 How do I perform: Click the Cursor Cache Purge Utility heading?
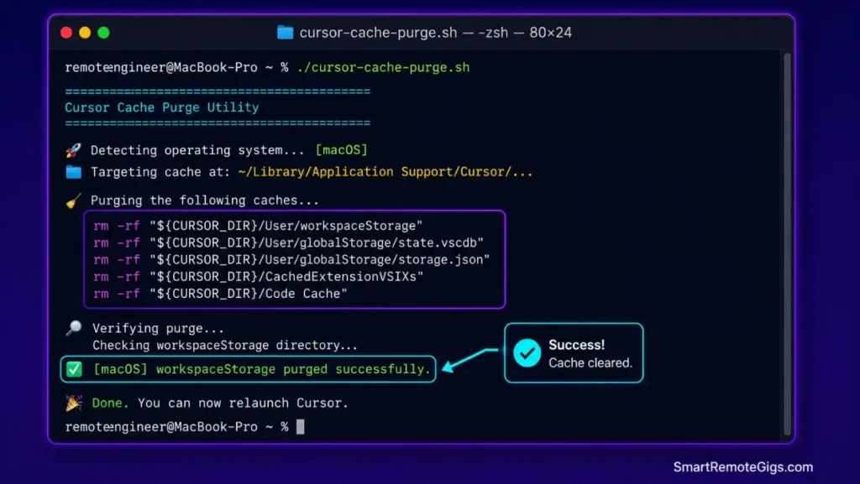click(x=162, y=107)
